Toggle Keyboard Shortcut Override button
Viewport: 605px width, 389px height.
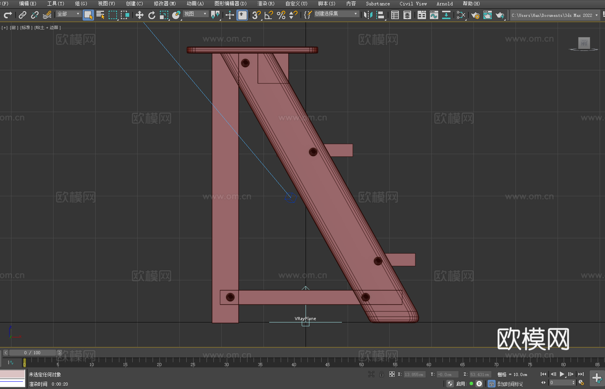pos(242,15)
